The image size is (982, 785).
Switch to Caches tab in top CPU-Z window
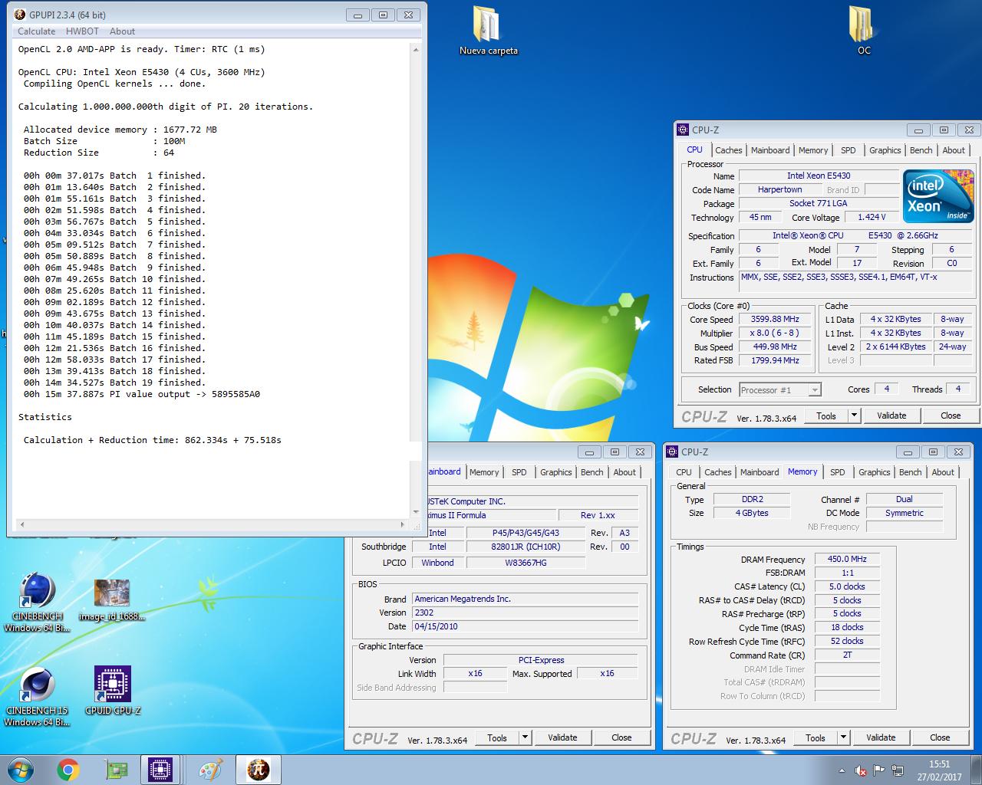click(728, 150)
